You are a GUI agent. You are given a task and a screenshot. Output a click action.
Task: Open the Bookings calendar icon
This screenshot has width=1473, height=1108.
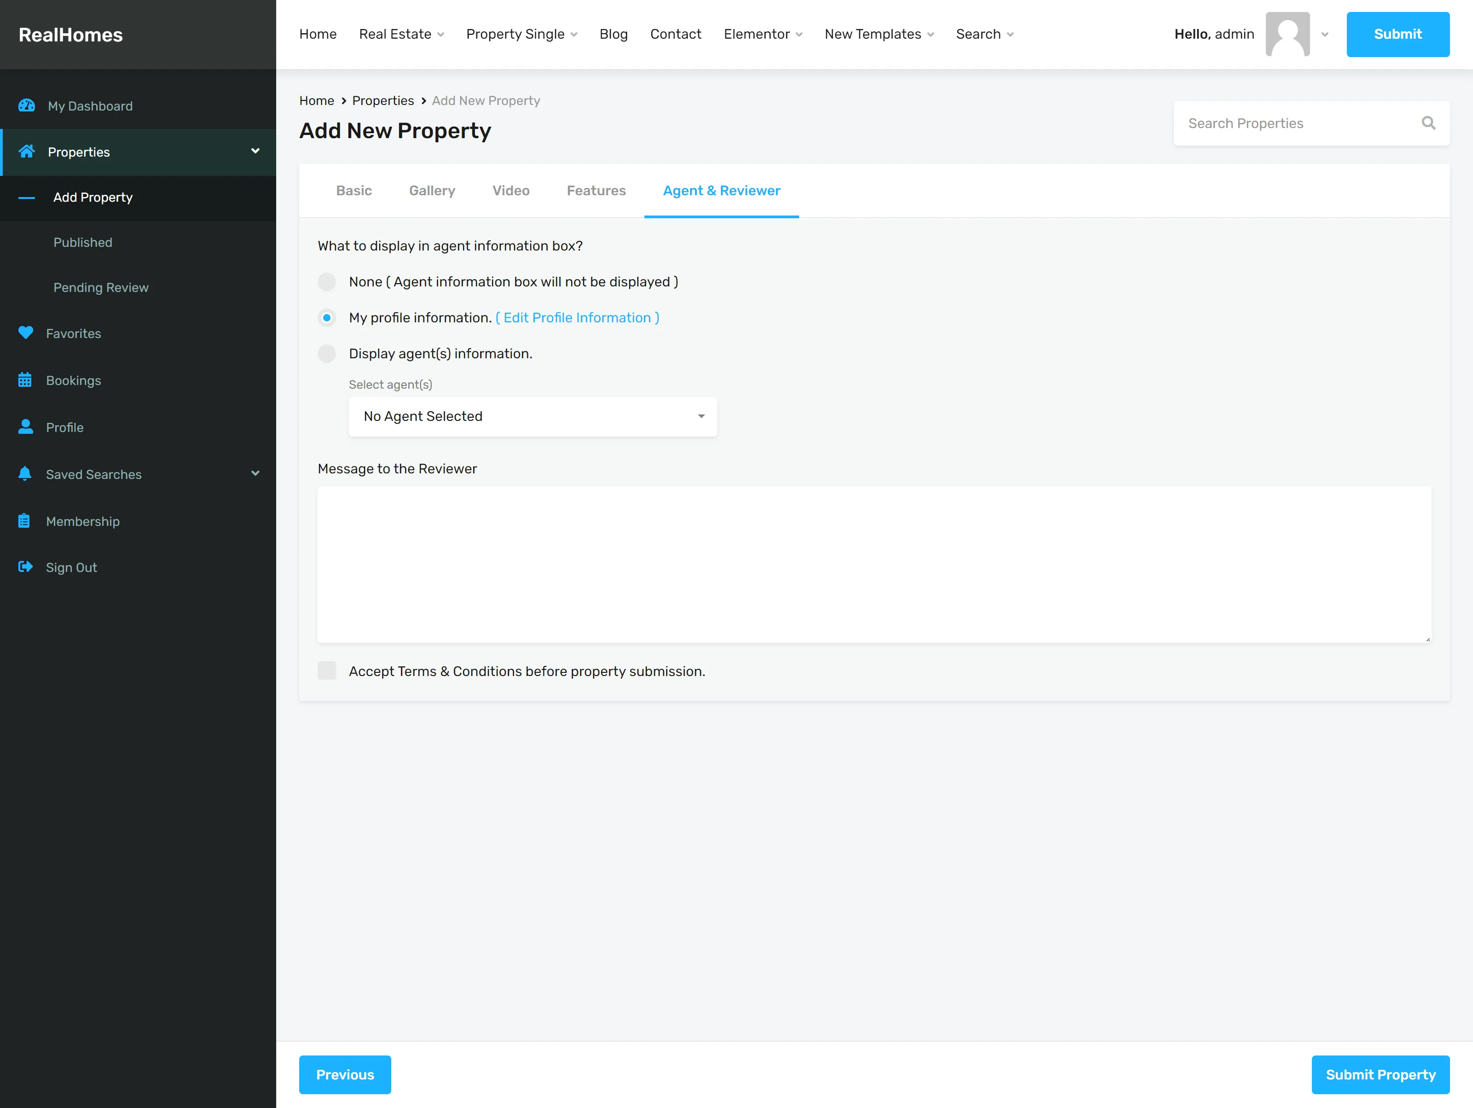click(25, 380)
